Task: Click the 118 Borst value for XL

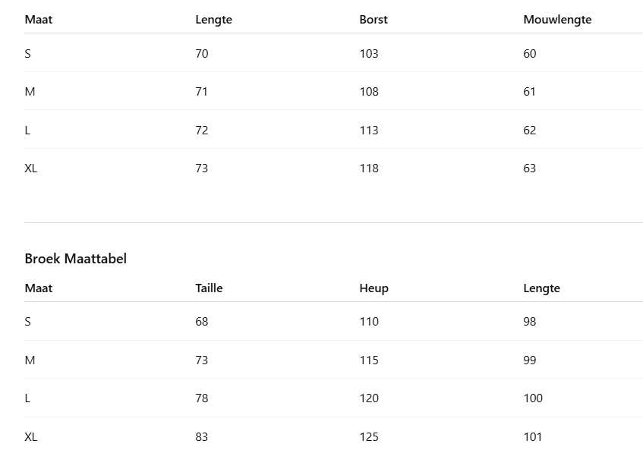Action: [369, 168]
